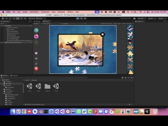Click the Hierarchy search field
The height and width of the screenshot is (126, 168).
(18, 24)
